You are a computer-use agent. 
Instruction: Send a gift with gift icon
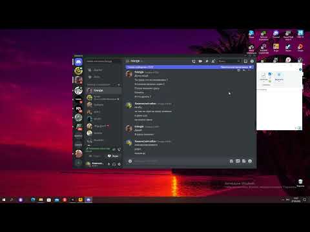[231, 161]
